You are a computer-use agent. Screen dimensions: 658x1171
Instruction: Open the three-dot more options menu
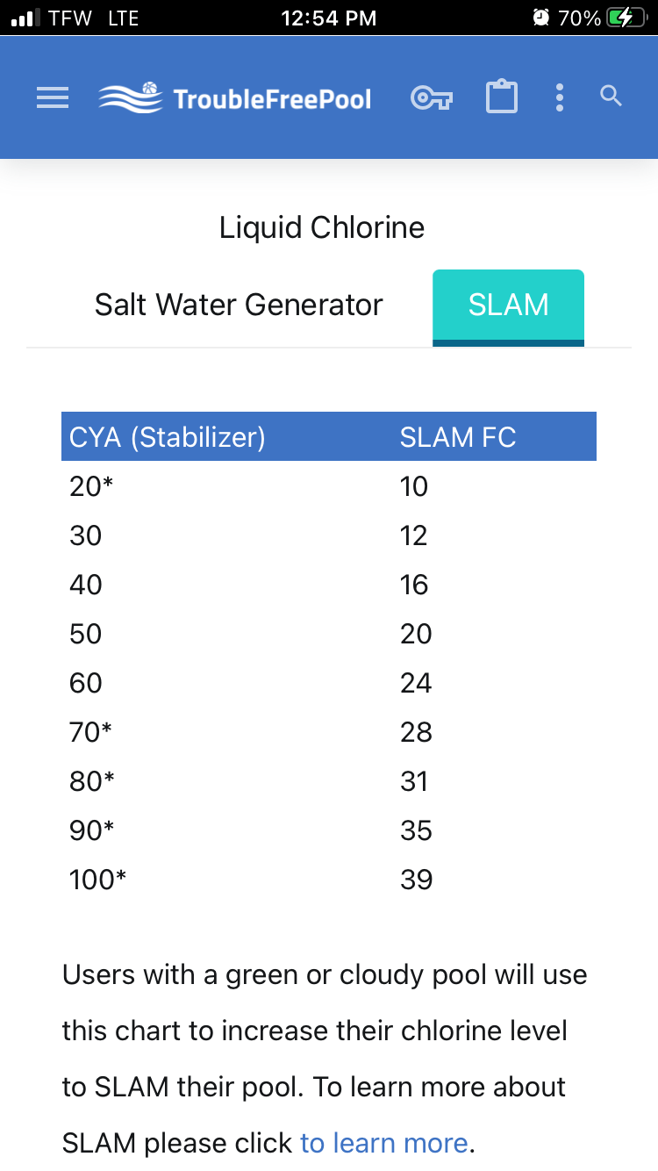coord(560,97)
